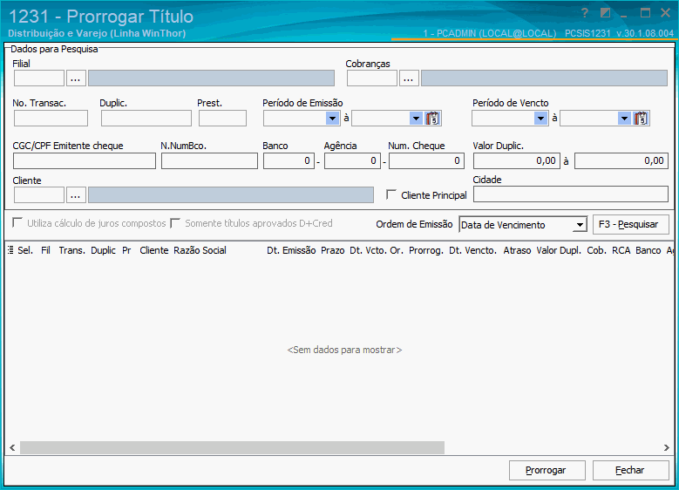The image size is (679, 490).
Task: Click the No. Transac. input field
Action: click(x=51, y=119)
